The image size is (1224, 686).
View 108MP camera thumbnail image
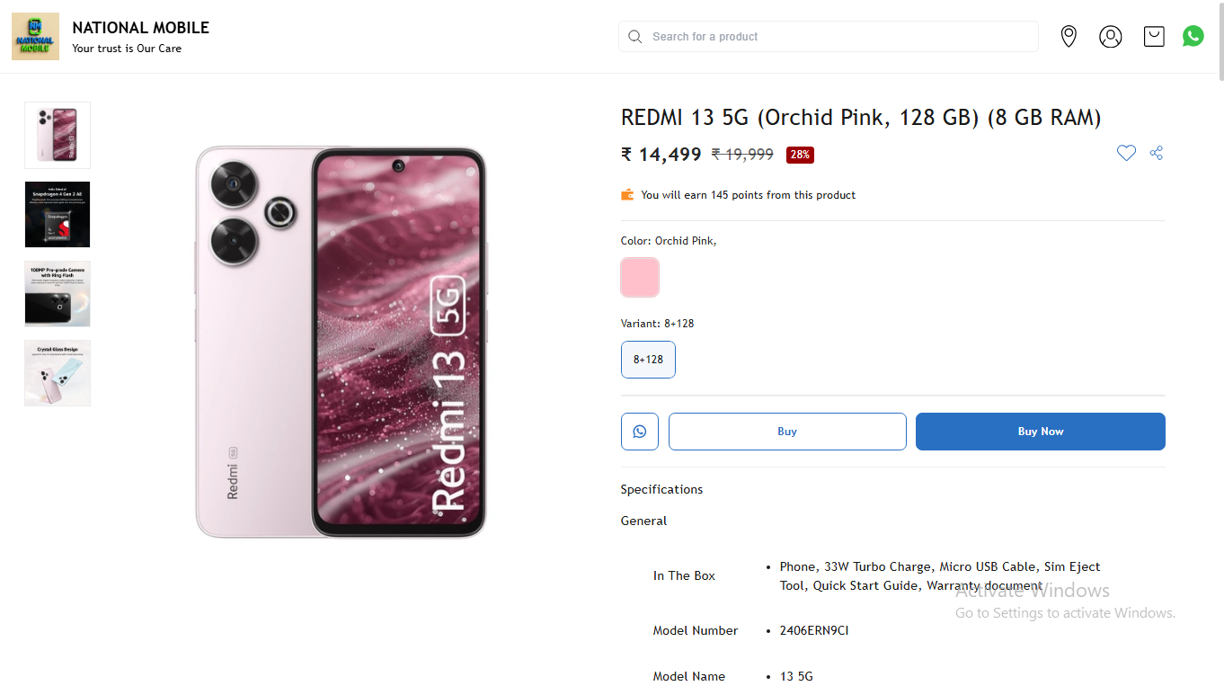[58, 294]
